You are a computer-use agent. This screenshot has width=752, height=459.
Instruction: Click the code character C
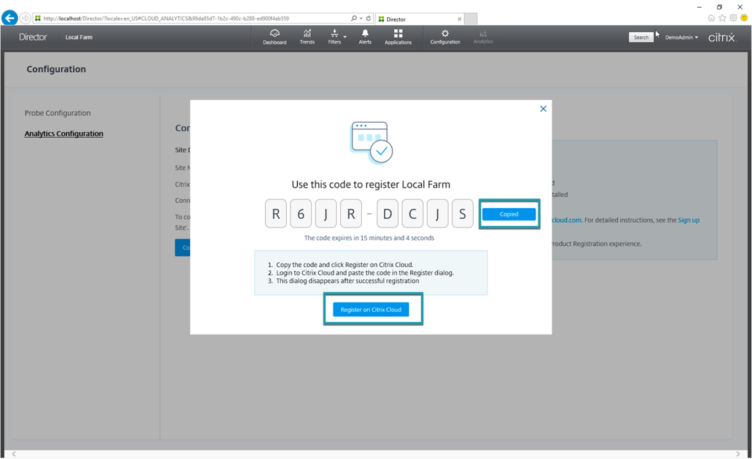[412, 214]
